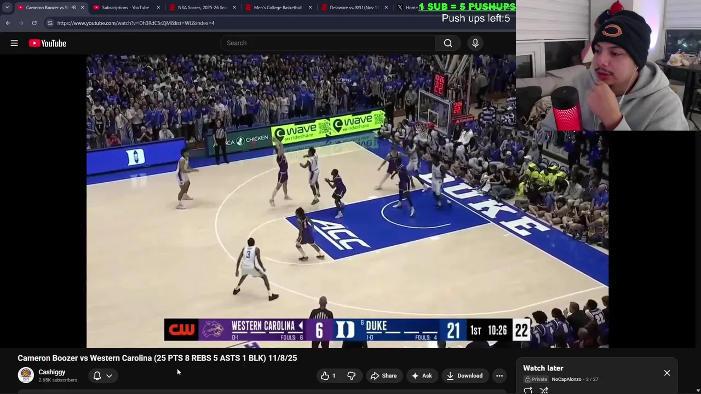Click the Private playlist badge
701x394 pixels.
pos(536,379)
